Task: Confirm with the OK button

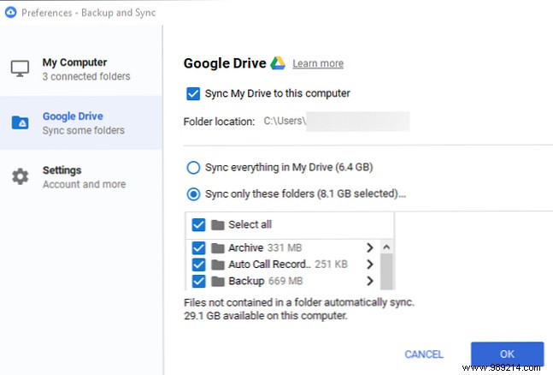Action: click(507, 354)
